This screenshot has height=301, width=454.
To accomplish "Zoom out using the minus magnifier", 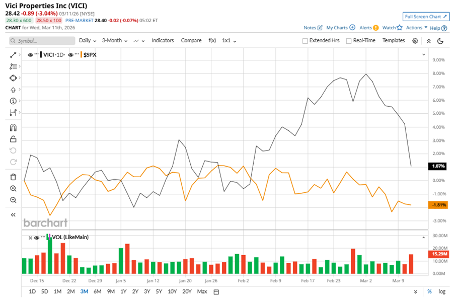I will click(x=13, y=200).
